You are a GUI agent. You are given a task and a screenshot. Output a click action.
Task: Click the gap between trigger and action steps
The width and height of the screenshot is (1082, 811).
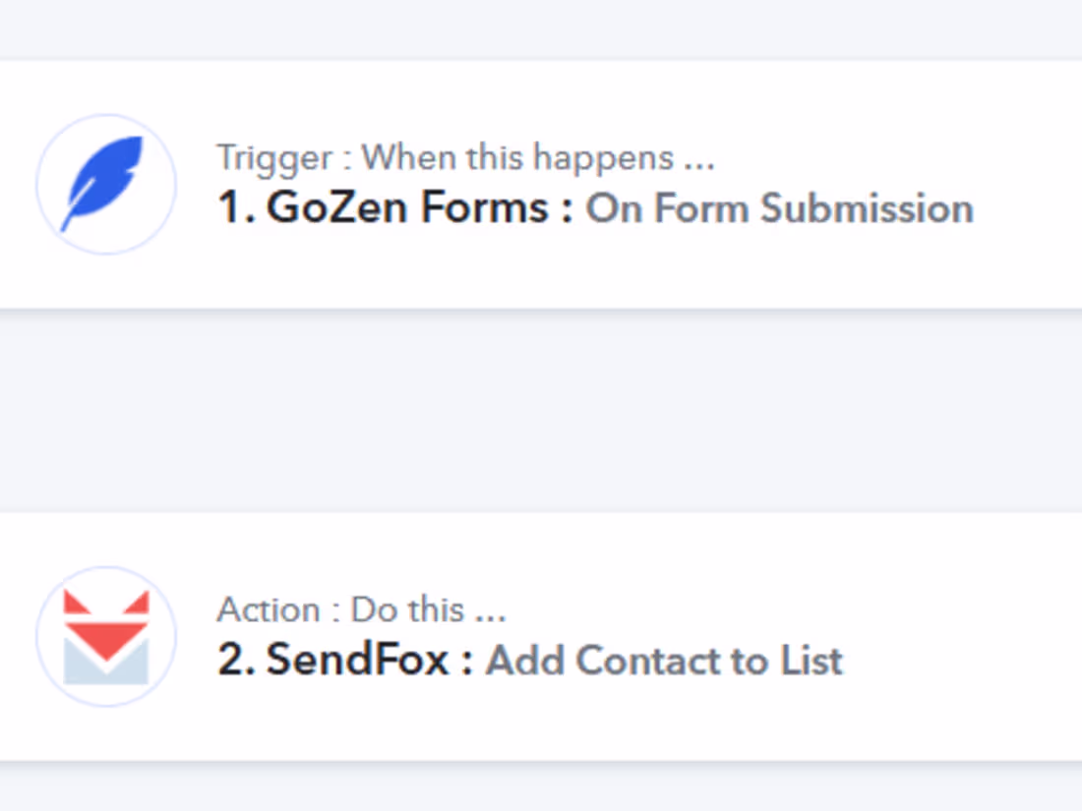tap(541, 411)
